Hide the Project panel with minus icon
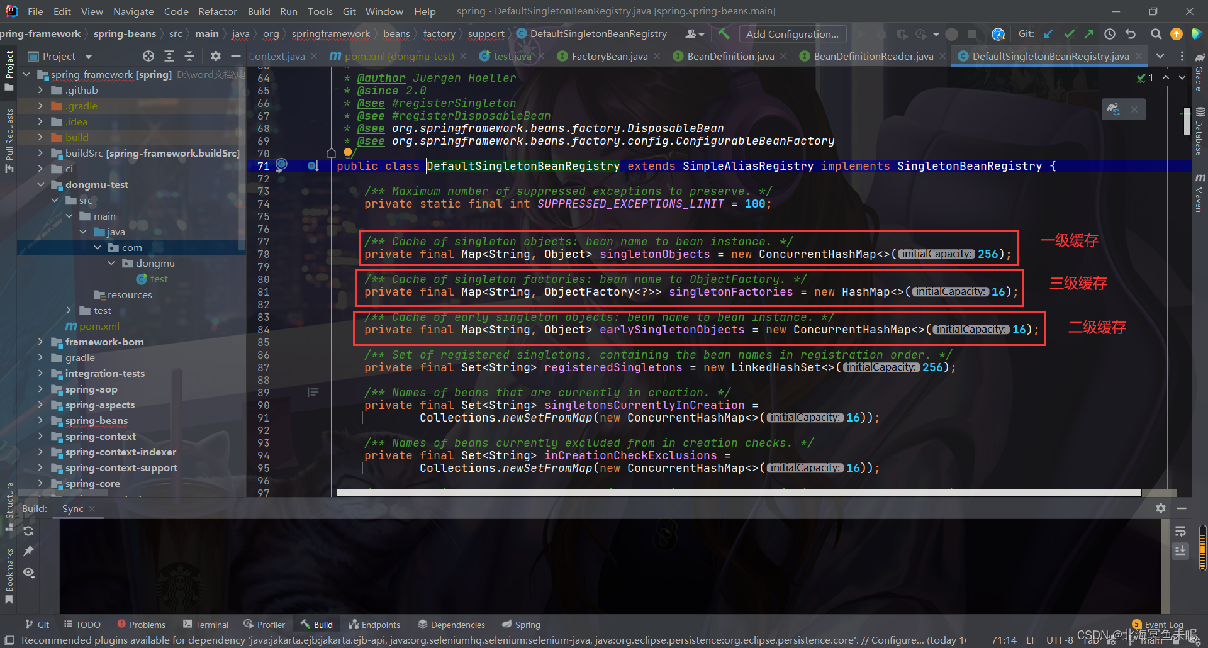Image resolution: width=1208 pixels, height=648 pixels. point(236,56)
